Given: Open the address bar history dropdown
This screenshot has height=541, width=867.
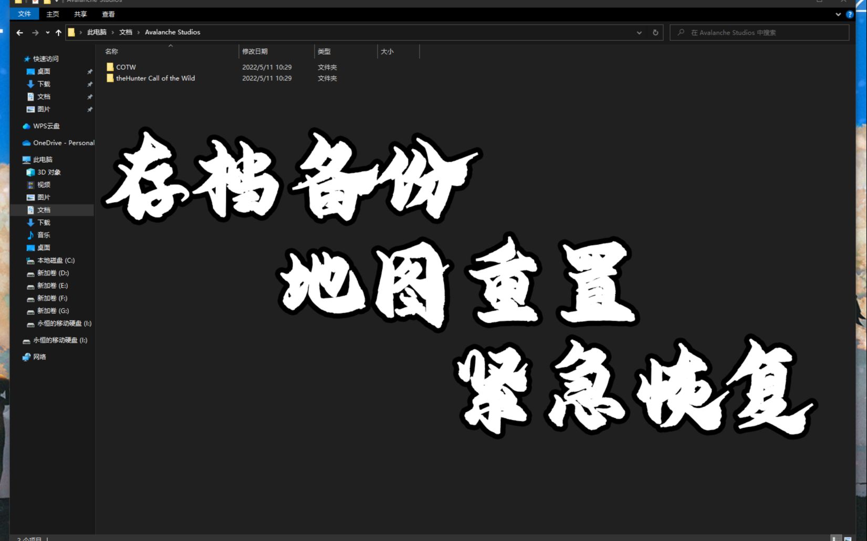Looking at the screenshot, I should [639, 32].
